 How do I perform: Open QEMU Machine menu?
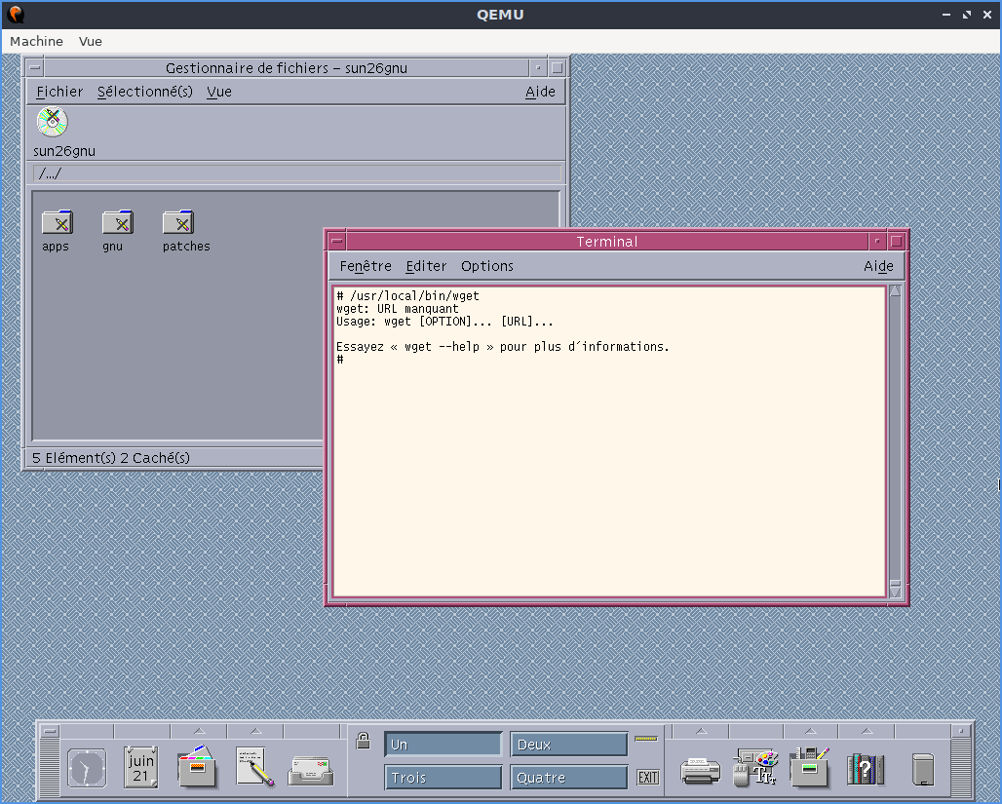(36, 41)
